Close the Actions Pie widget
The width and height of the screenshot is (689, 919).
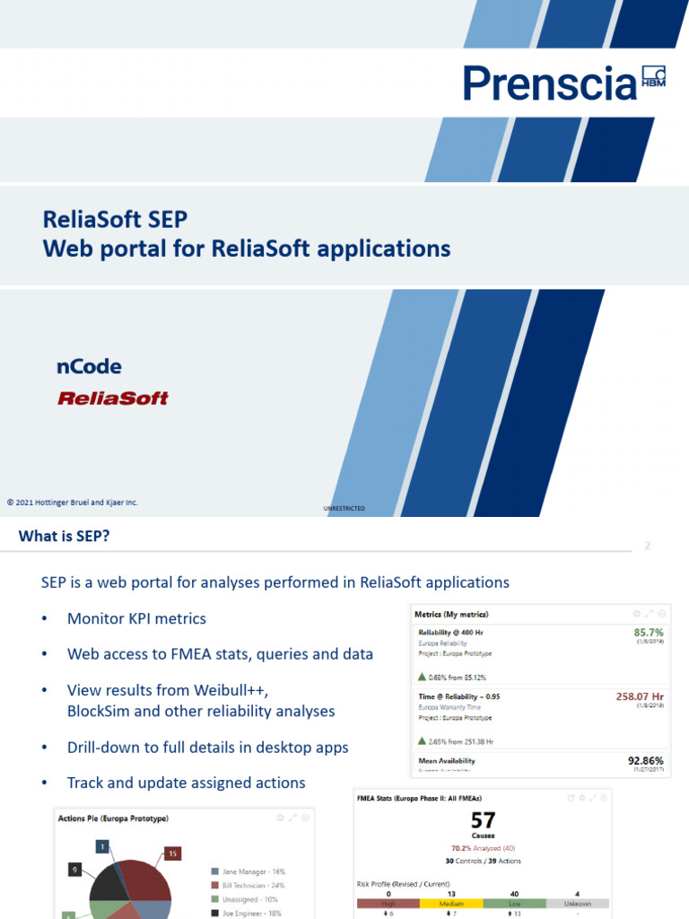click(x=305, y=818)
